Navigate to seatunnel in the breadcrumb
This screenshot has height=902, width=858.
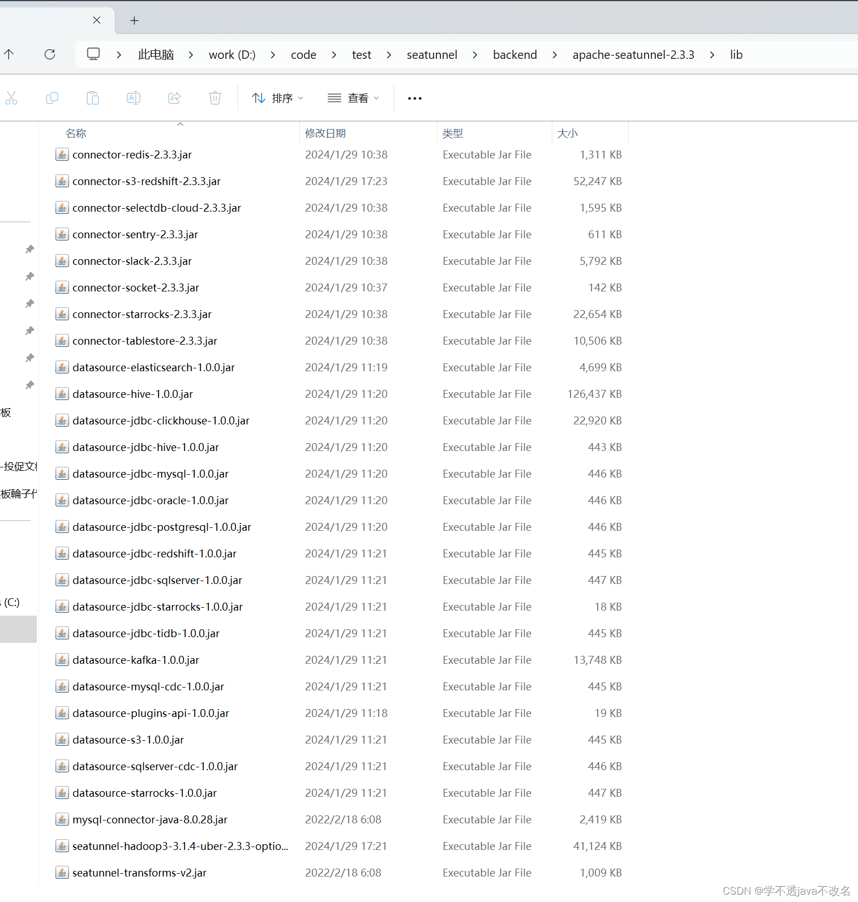click(x=432, y=55)
